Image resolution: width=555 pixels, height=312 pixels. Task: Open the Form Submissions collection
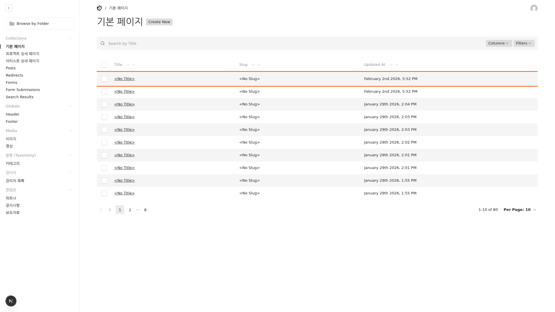pyautogui.click(x=23, y=90)
